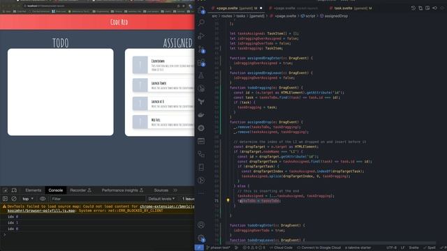Open the Manage gear in activity bar
The image size is (447, 251).
(x=201, y=238)
